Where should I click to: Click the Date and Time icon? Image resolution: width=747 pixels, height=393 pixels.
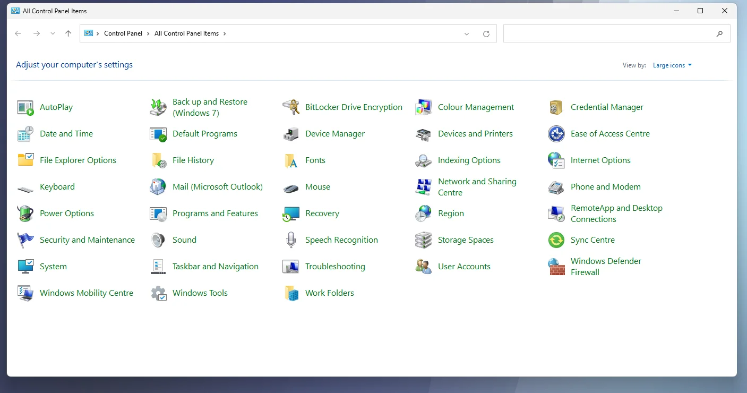coord(25,134)
